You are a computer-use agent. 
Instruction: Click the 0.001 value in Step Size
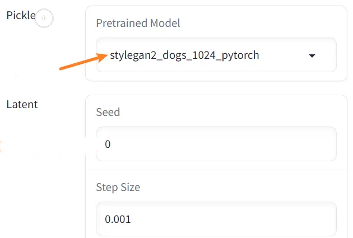pos(118,220)
